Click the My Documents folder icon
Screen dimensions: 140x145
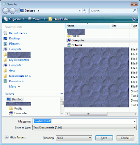click(5, 60)
